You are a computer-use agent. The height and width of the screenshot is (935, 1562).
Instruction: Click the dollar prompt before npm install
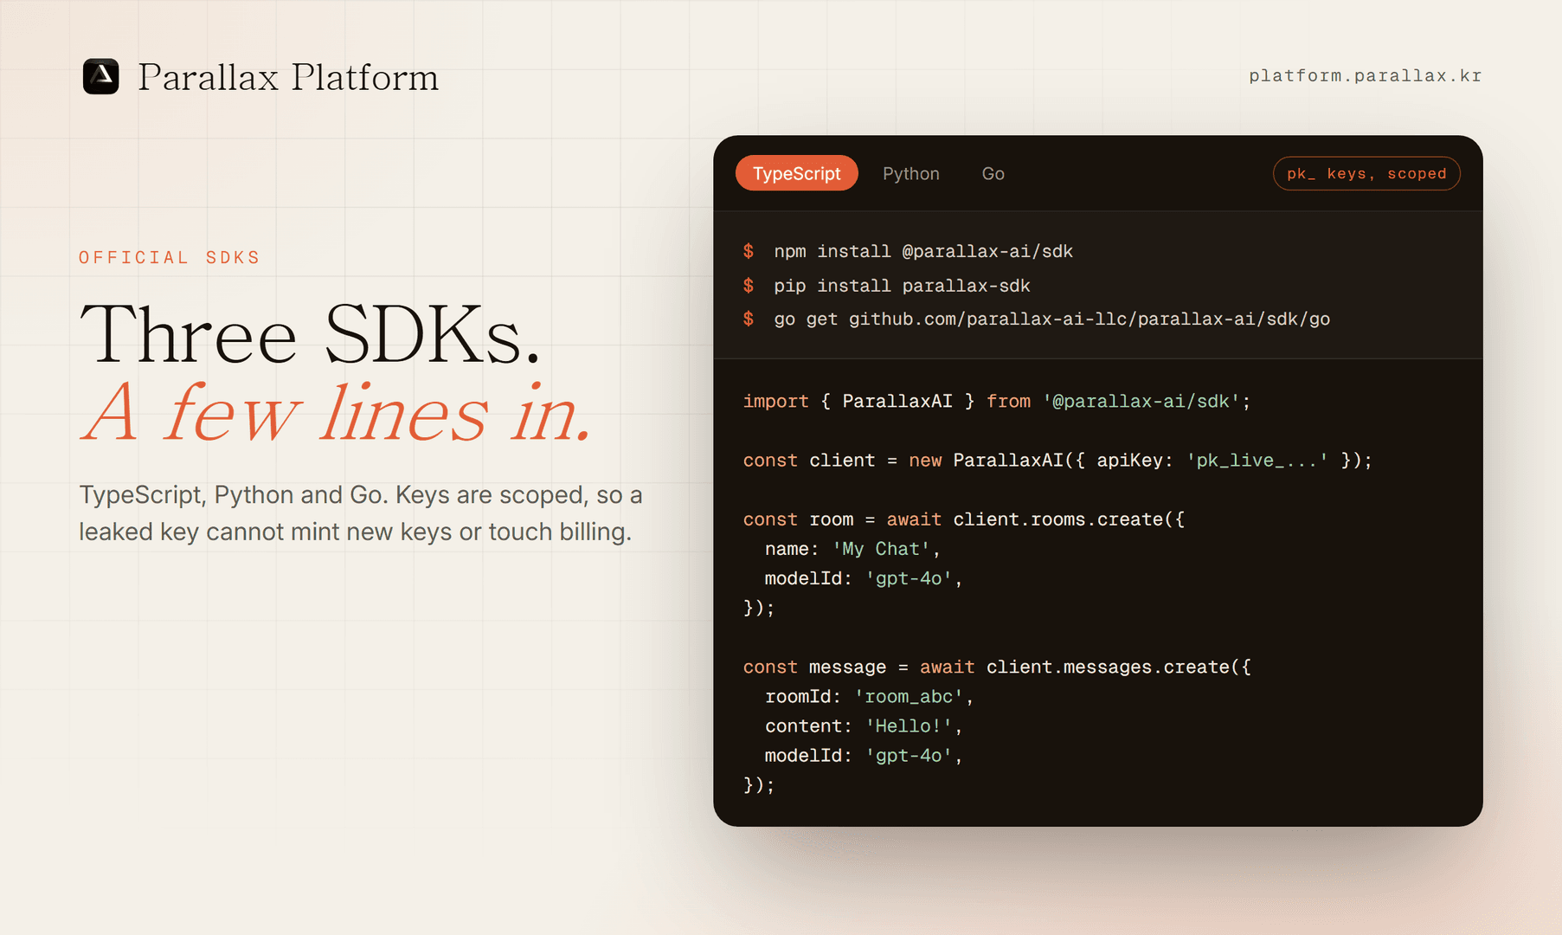pos(749,251)
